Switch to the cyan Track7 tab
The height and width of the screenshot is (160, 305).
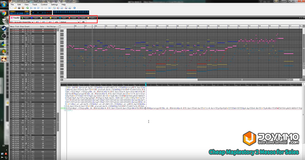(63, 18)
